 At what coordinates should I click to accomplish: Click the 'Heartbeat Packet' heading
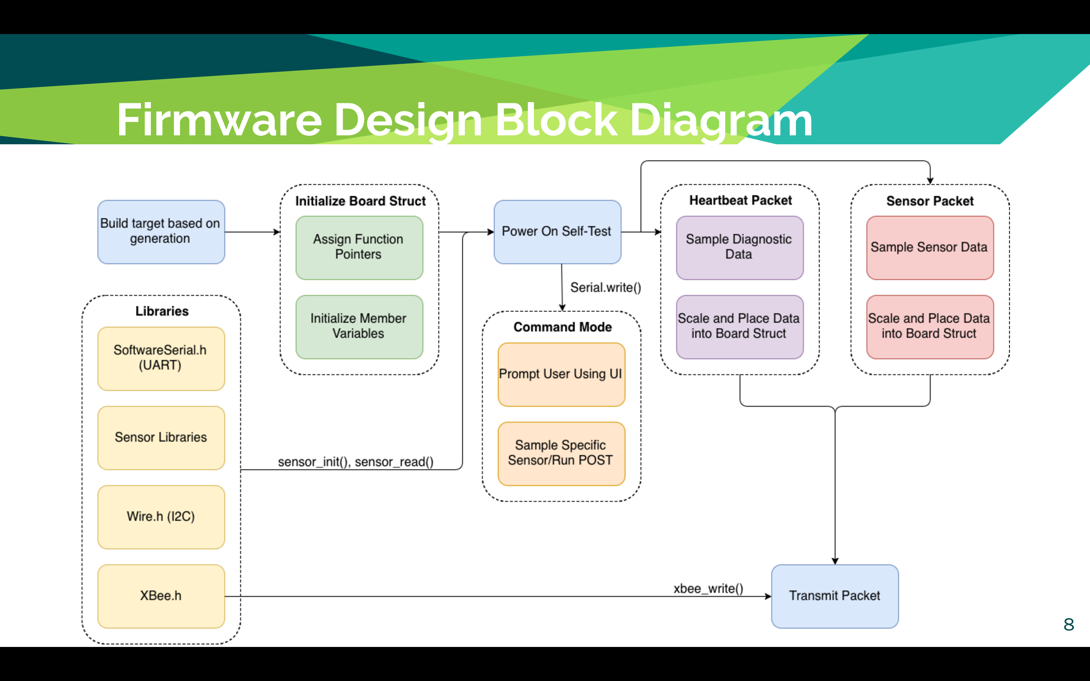click(x=740, y=200)
